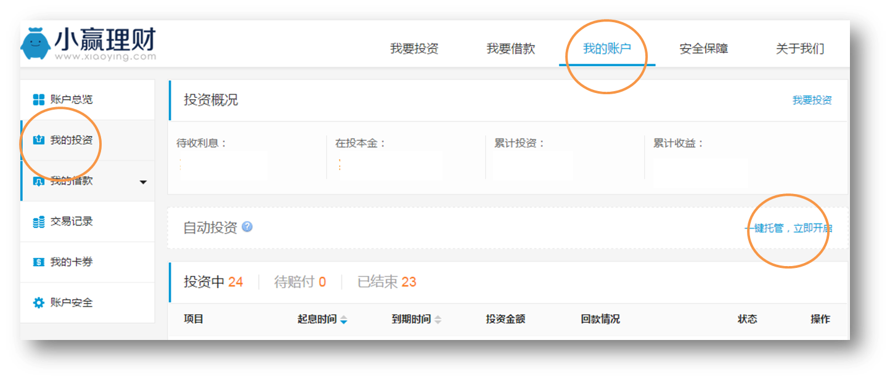Open the 安全保障 navigation menu
Viewport: 890px width, 380px height.
[704, 49]
